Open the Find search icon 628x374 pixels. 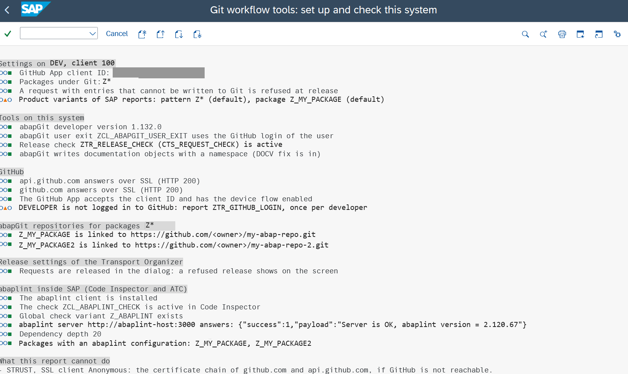525,34
